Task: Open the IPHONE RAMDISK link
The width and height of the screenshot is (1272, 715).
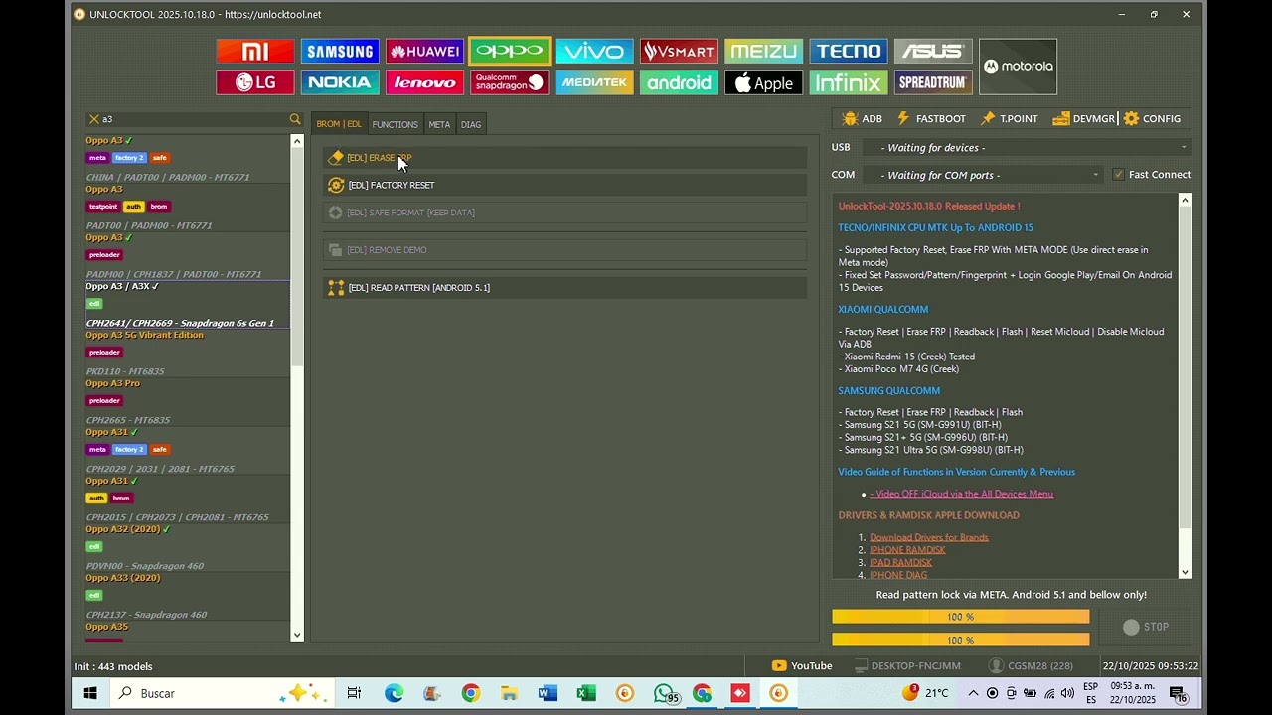Action: [907, 550]
